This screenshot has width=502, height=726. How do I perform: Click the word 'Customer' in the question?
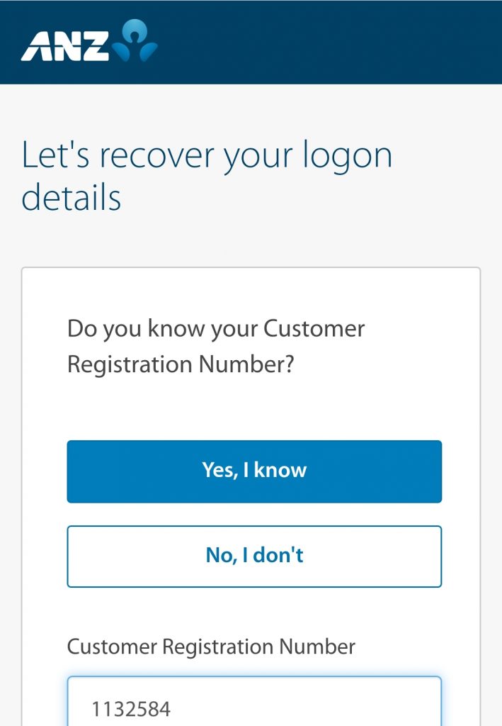pyautogui.click(x=314, y=328)
